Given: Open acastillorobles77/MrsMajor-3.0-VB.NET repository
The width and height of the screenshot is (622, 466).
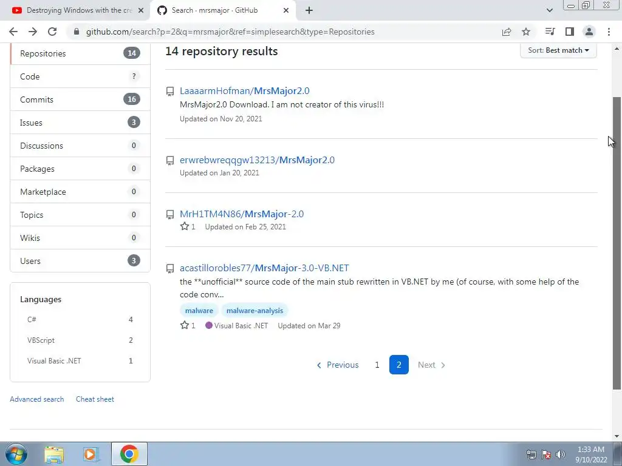Looking at the screenshot, I should [264, 268].
